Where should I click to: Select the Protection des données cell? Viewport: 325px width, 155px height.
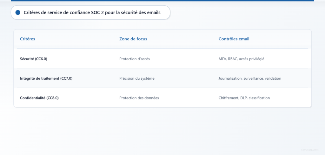(x=139, y=98)
